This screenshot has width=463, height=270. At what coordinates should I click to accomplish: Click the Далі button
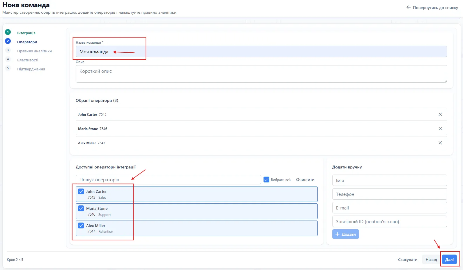449,260
